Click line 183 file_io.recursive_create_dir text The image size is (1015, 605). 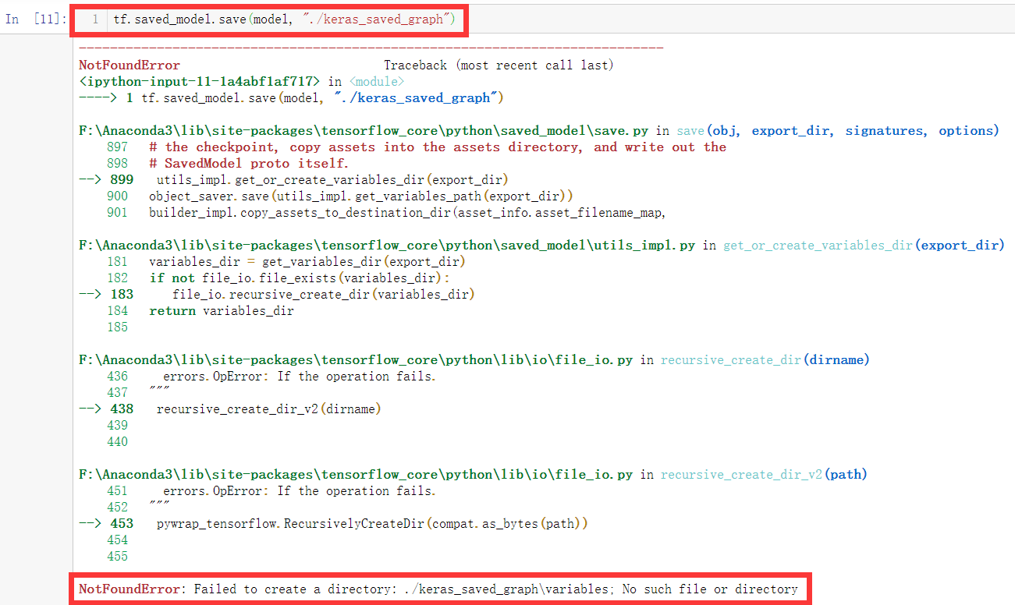click(324, 295)
